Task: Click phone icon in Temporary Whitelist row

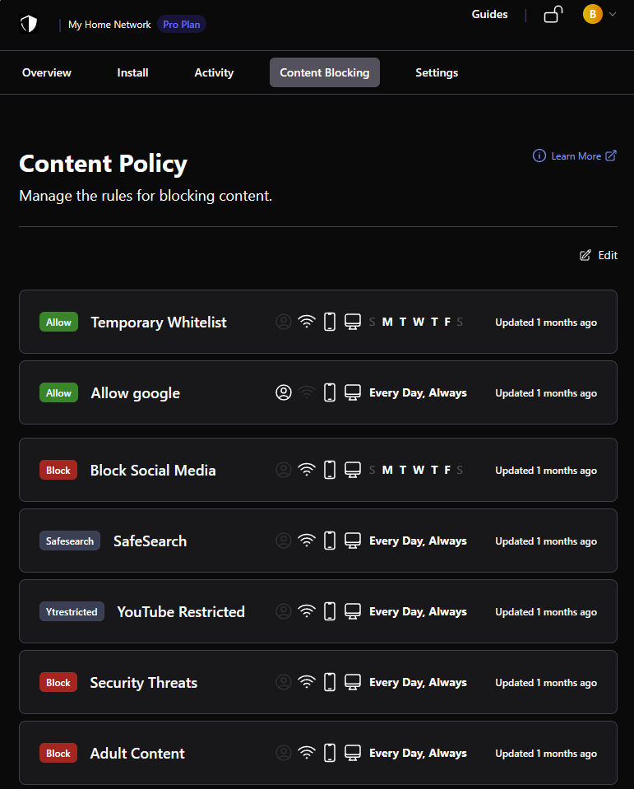Action: point(330,322)
